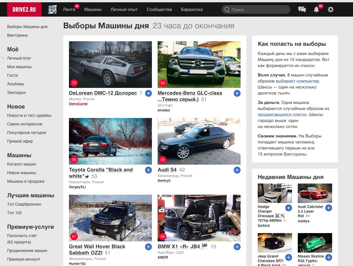Open the Топ 100 link
The image size is (353, 266).
(x=14, y=213)
